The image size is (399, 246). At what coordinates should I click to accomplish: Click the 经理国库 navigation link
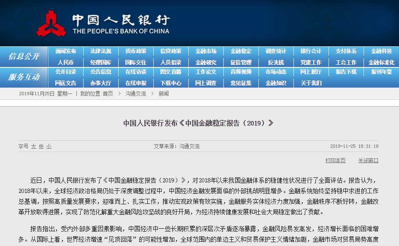[101, 62]
